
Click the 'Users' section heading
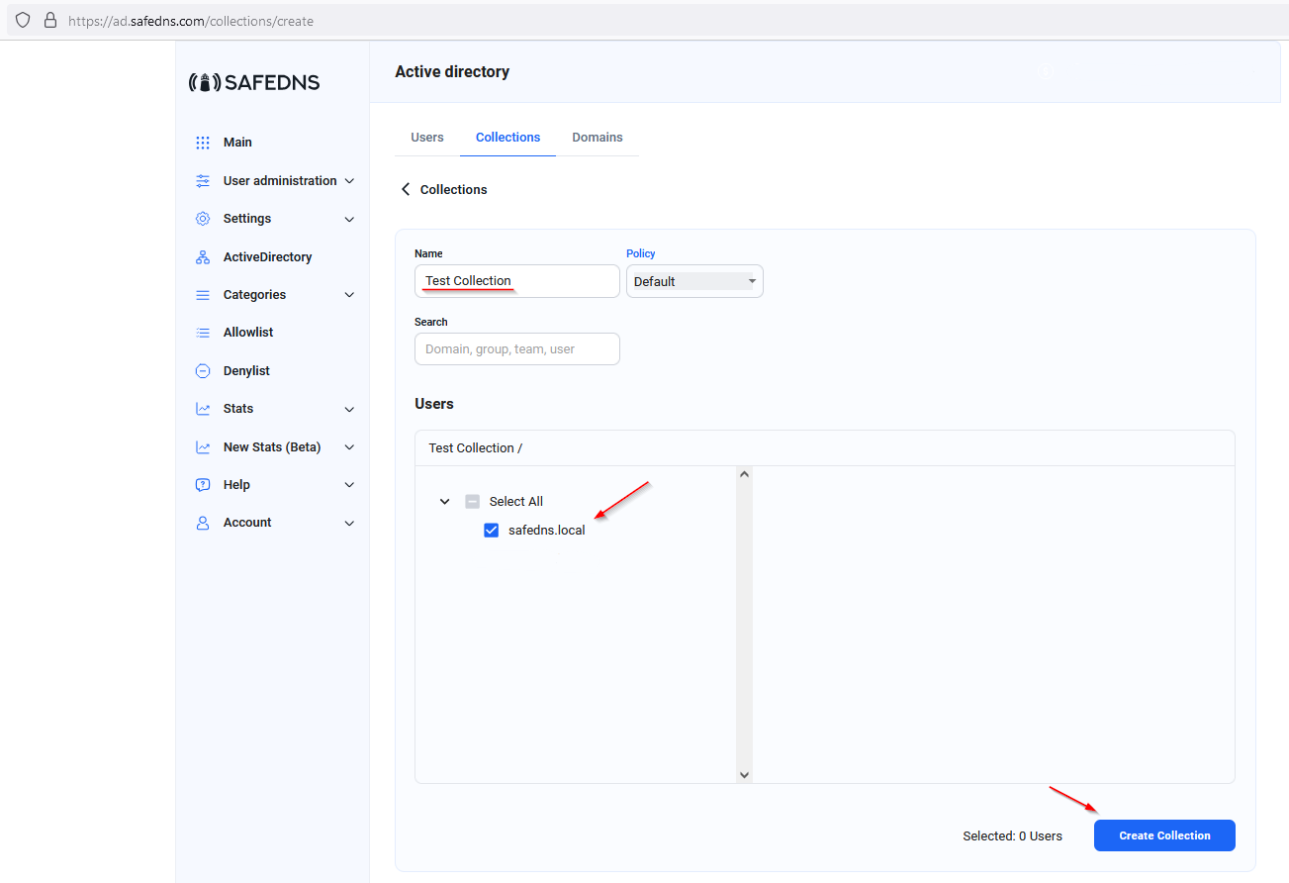coord(434,404)
